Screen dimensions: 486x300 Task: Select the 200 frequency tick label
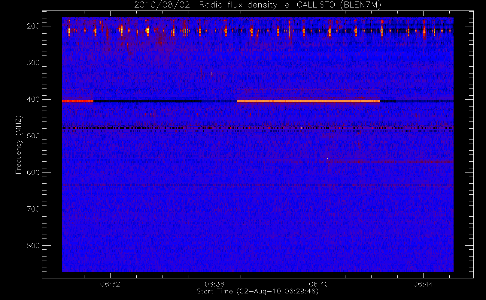click(33, 26)
